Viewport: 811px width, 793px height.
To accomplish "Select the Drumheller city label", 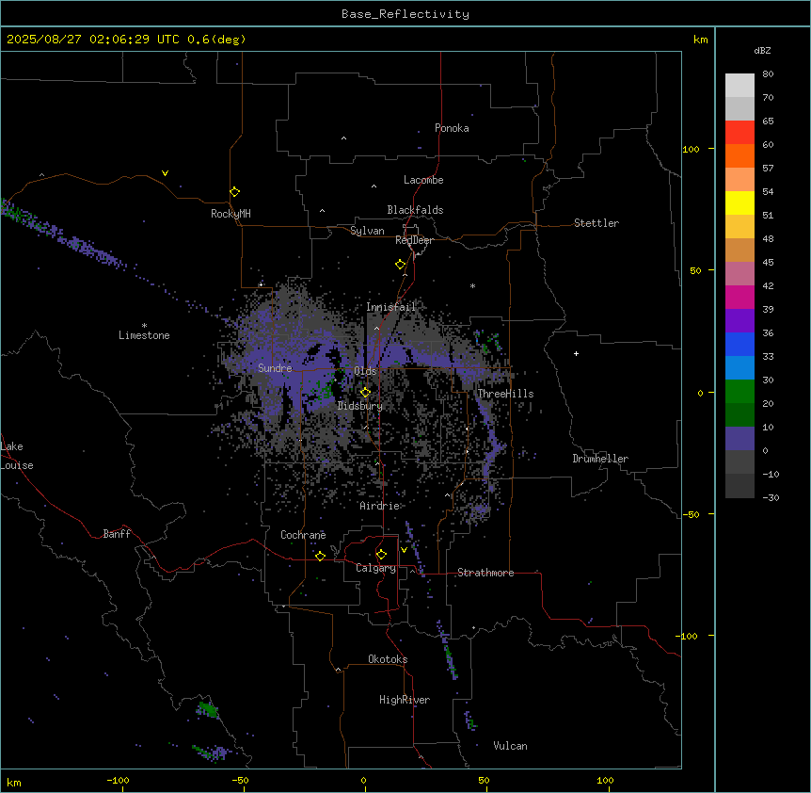I will 600,459.
